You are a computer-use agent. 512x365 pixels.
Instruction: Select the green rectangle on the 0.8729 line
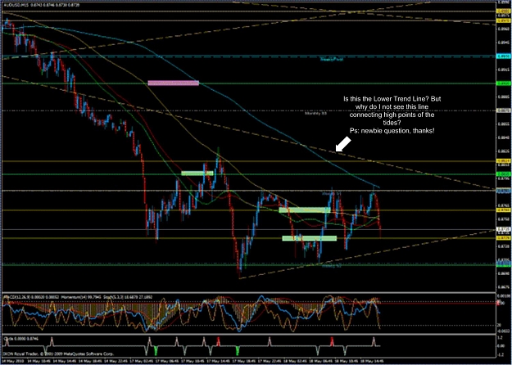point(309,238)
